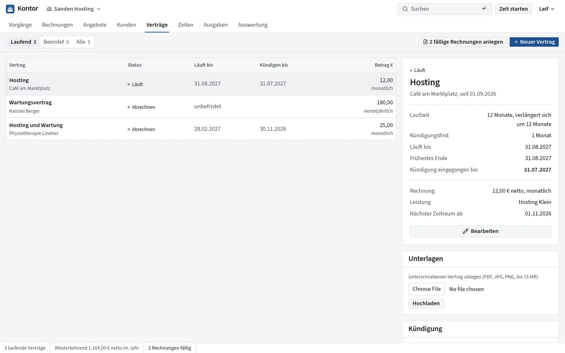Viewport: 565px width, 353px height.
Task: Open the Kunden navigation tab
Action: 126,25
